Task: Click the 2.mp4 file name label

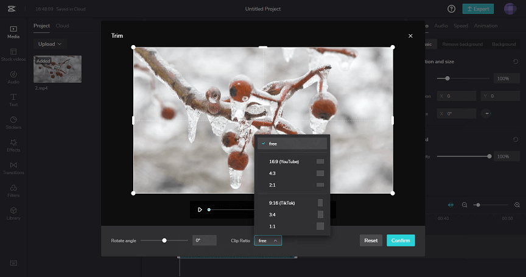Action: coord(41,88)
